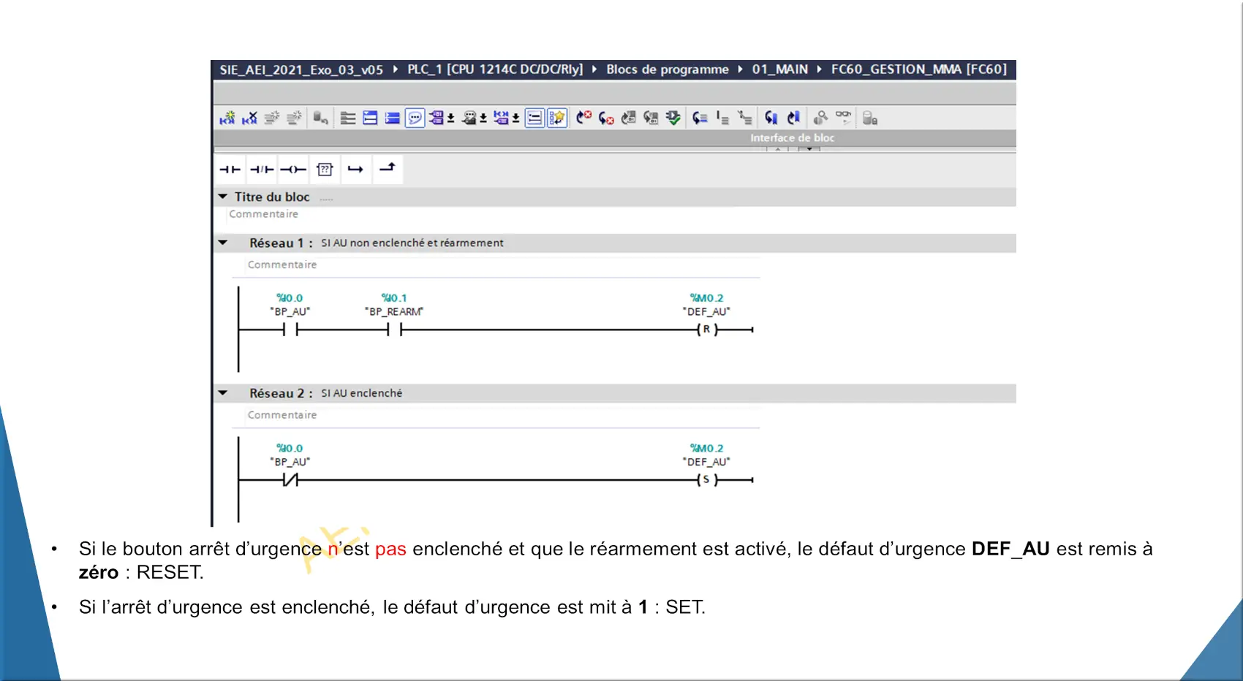Click the Reset start values icon
This screenshot has height=681, width=1243.
click(x=320, y=118)
